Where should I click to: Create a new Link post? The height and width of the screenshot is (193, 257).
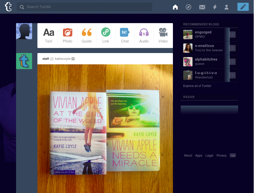point(106,36)
